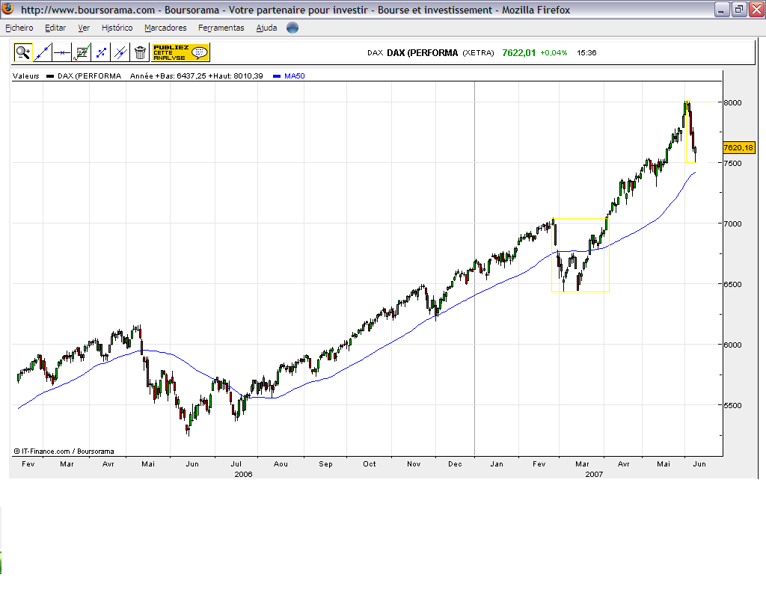Click the Firefox activity throbber icon
This screenshot has height=598, width=766.
click(292, 28)
